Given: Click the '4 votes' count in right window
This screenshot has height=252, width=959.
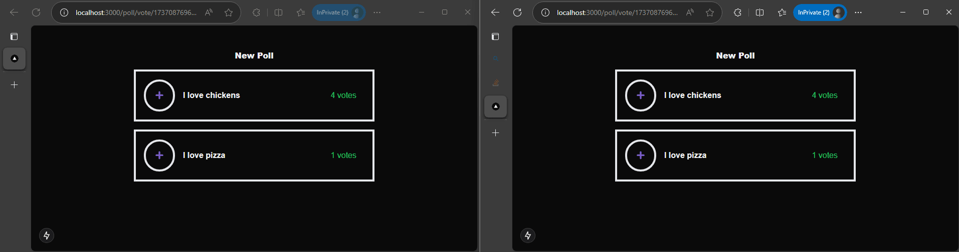Looking at the screenshot, I should (825, 95).
